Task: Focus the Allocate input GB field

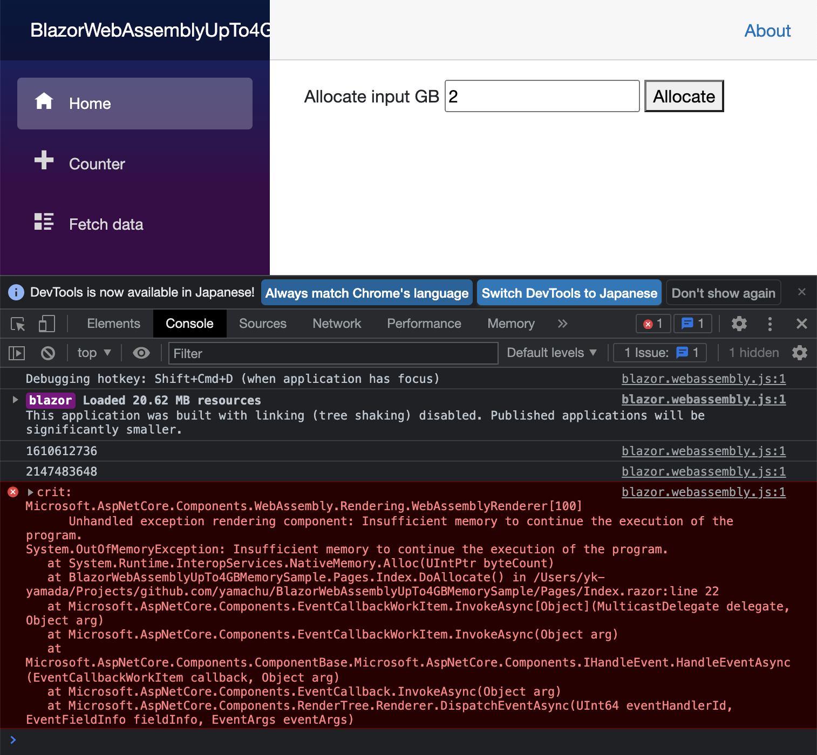Action: [x=542, y=96]
